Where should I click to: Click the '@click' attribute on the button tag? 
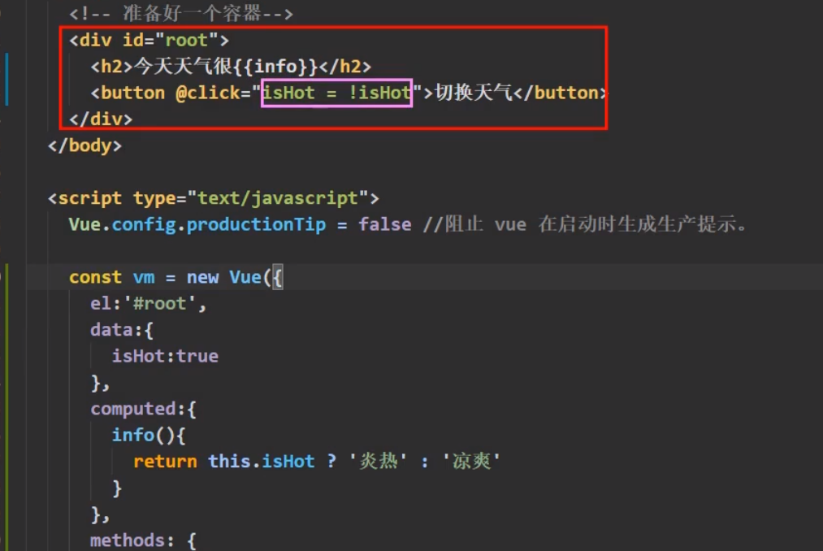point(208,93)
